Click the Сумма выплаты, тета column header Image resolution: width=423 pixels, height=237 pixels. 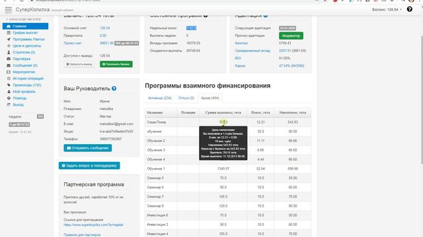click(223, 113)
